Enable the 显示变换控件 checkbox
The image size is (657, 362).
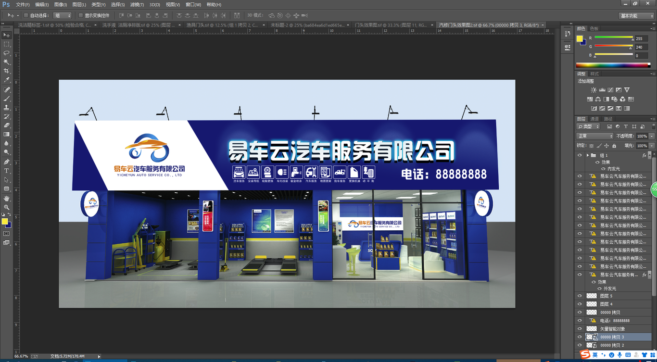pyautogui.click(x=81, y=15)
